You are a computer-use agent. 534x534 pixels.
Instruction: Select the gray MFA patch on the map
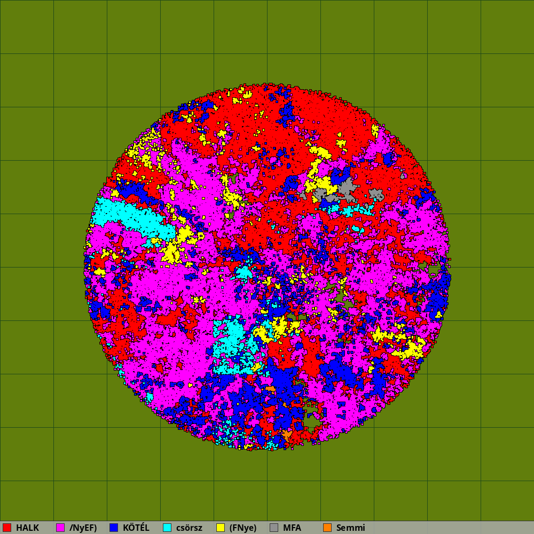(x=346, y=189)
